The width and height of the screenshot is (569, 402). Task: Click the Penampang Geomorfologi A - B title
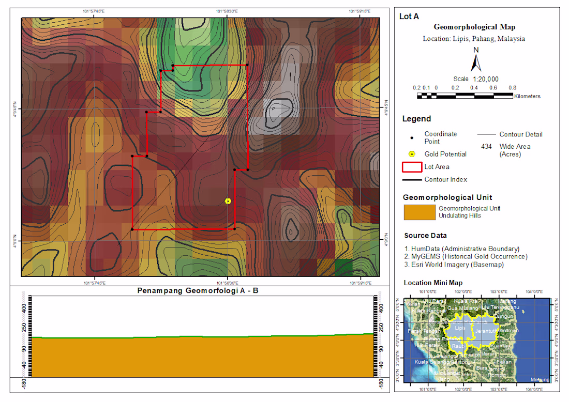198,291
